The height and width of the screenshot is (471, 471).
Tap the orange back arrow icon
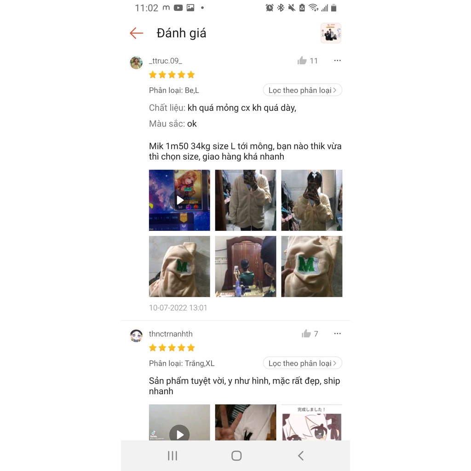click(136, 33)
